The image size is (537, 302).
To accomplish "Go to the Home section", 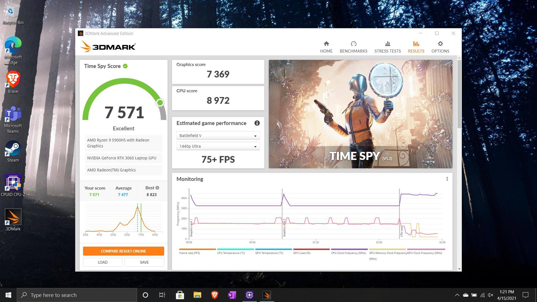I will pos(326,47).
